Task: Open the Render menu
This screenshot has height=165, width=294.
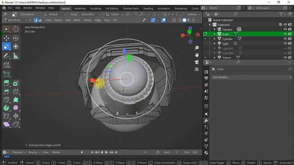Action: point(28,8)
